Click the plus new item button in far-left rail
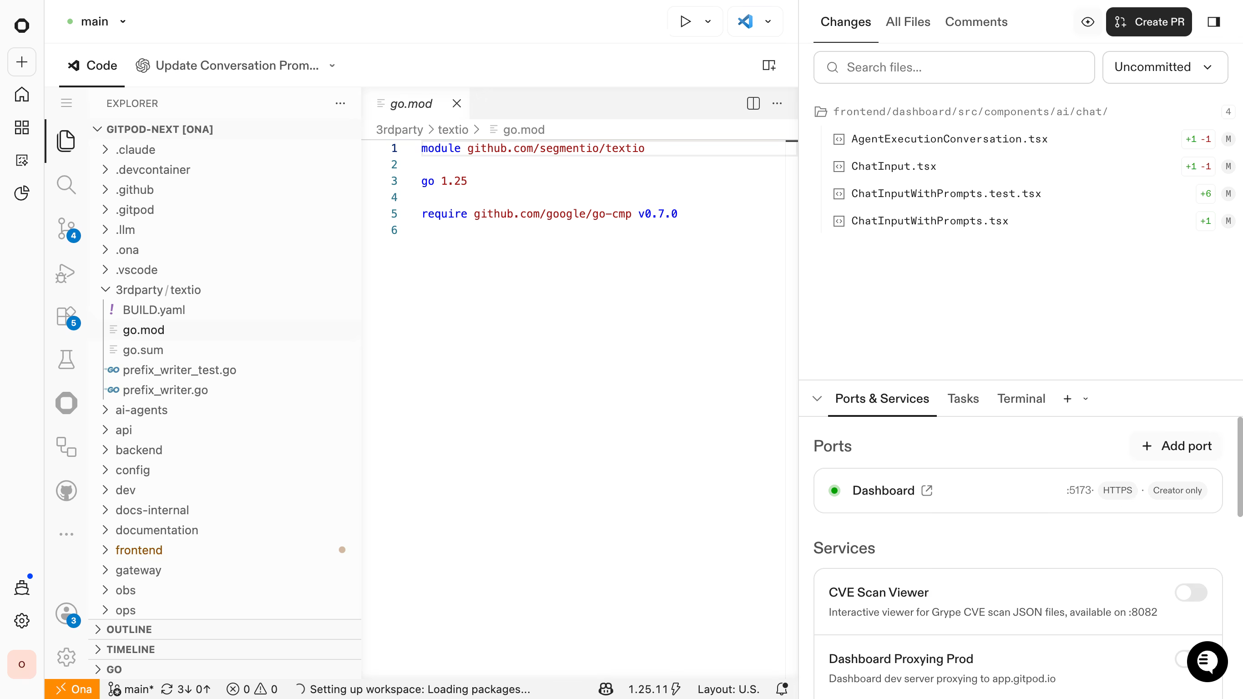This screenshot has width=1243, height=699. pyautogui.click(x=22, y=62)
